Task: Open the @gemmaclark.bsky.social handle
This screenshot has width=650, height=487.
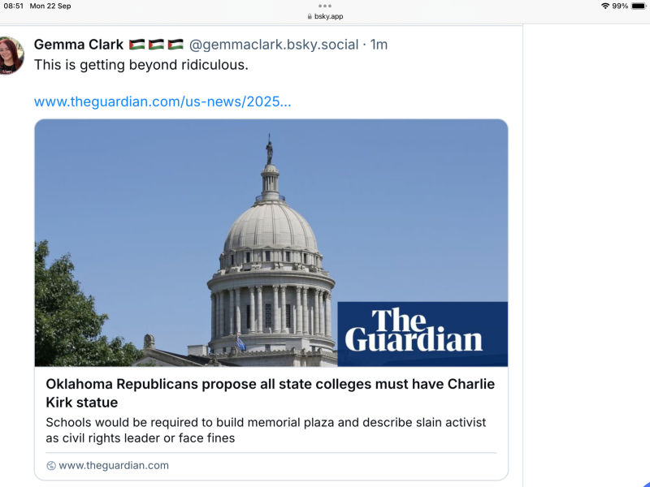Action: (x=274, y=45)
